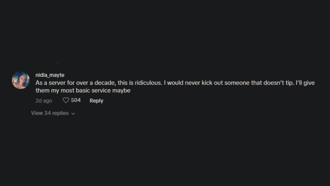Click the down arrow to show replies
Image resolution: width=330 pixels, height=186 pixels.
(x=73, y=114)
